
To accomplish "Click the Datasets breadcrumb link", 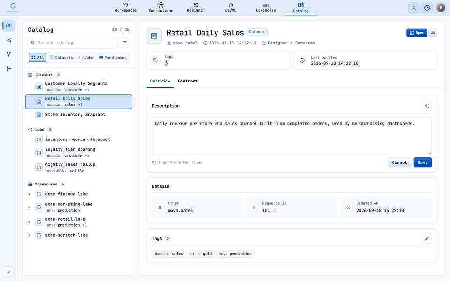I will pyautogui.click(x=305, y=43).
